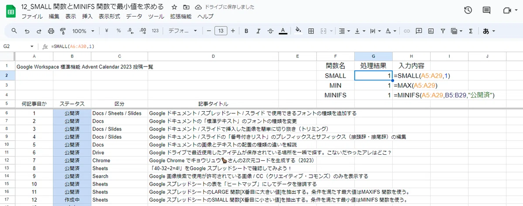Screen dimensions: 523x206
Task: Open the 拡張機能 menu
Action: 181,17
